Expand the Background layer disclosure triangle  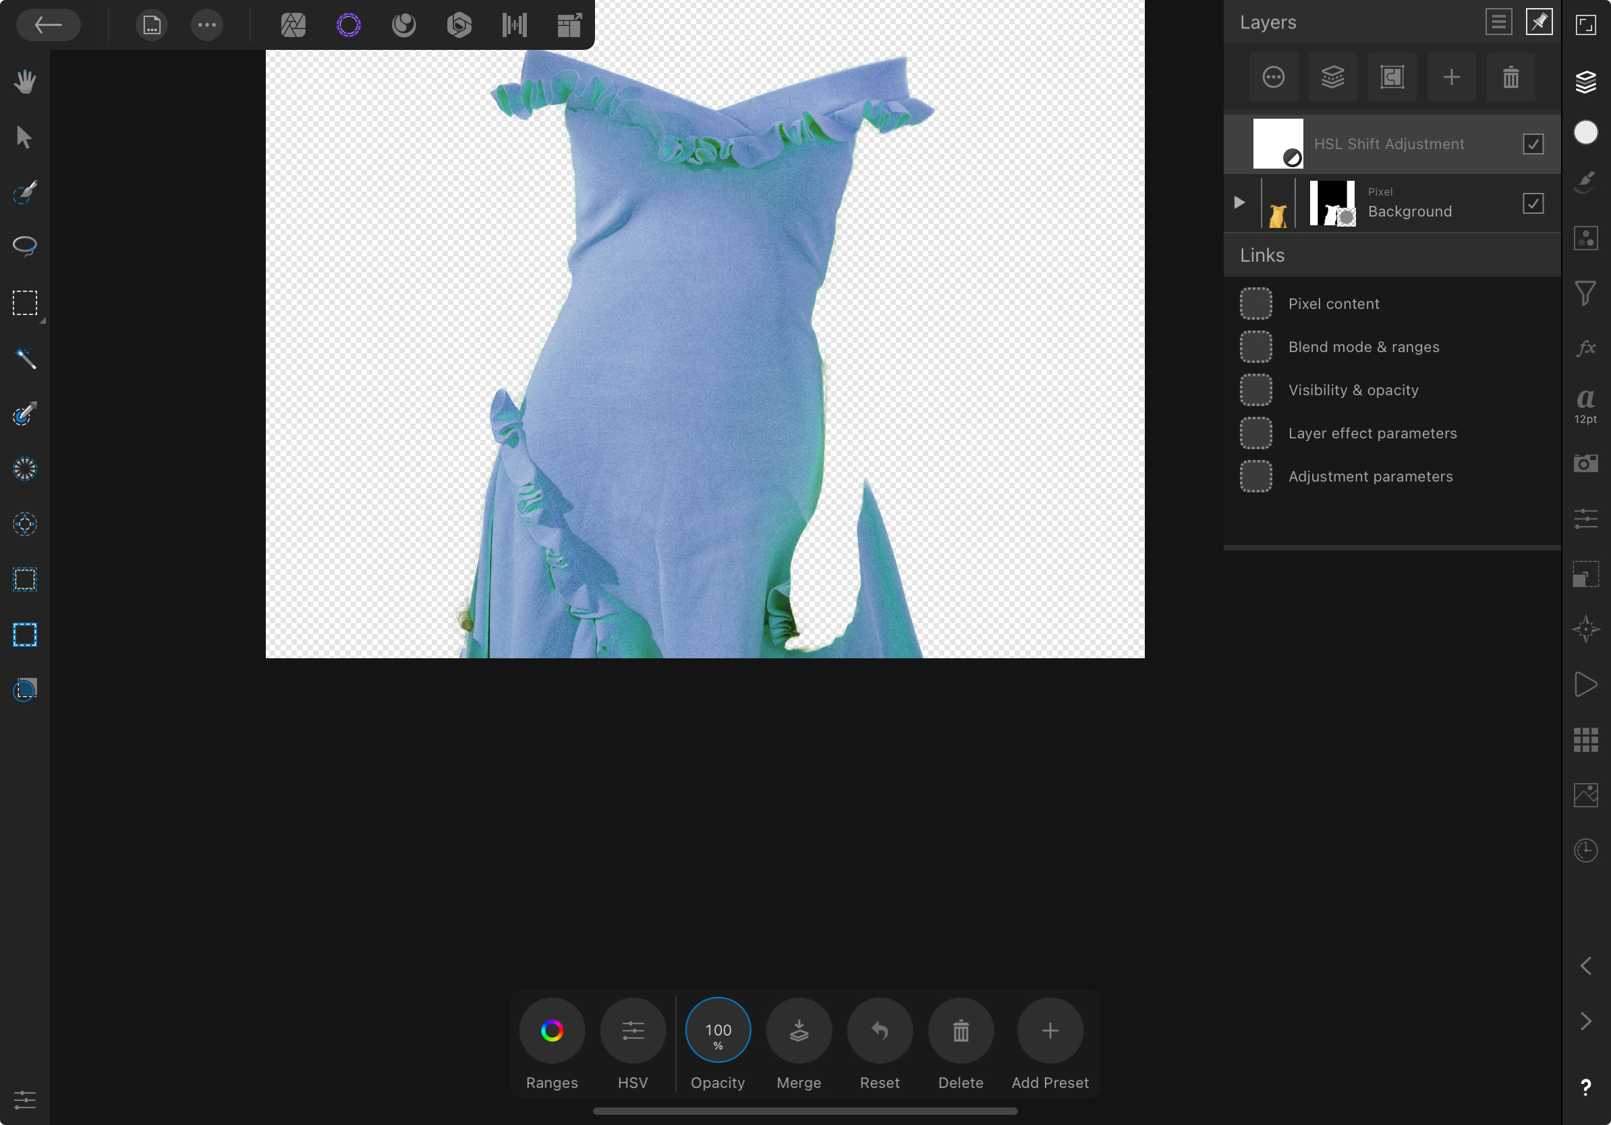(x=1239, y=203)
